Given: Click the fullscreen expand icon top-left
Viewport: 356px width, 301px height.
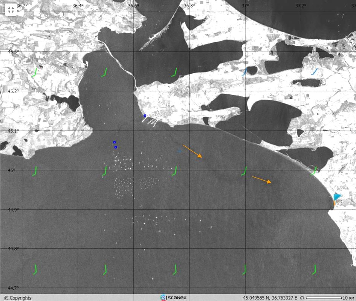Looking at the screenshot, I should point(11,10).
